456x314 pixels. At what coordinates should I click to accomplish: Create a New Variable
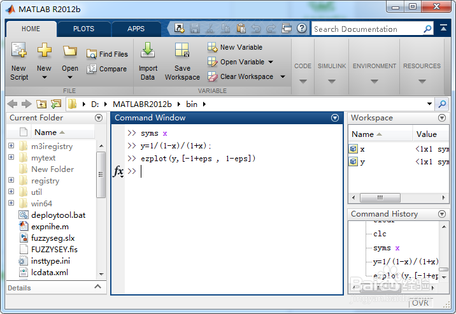[x=235, y=47]
